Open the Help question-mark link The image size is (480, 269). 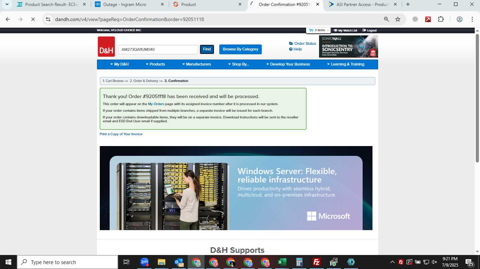point(296,49)
